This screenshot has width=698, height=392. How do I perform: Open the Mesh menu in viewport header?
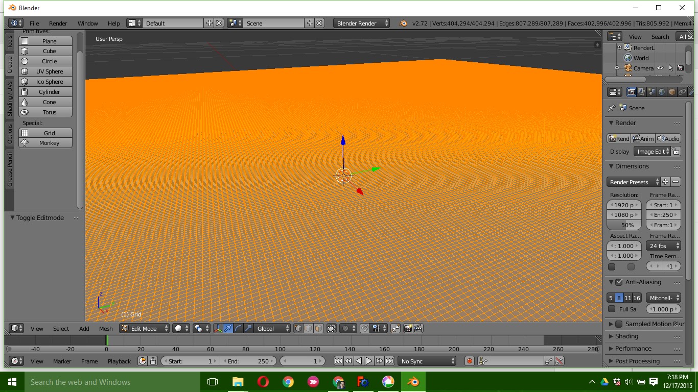point(106,328)
